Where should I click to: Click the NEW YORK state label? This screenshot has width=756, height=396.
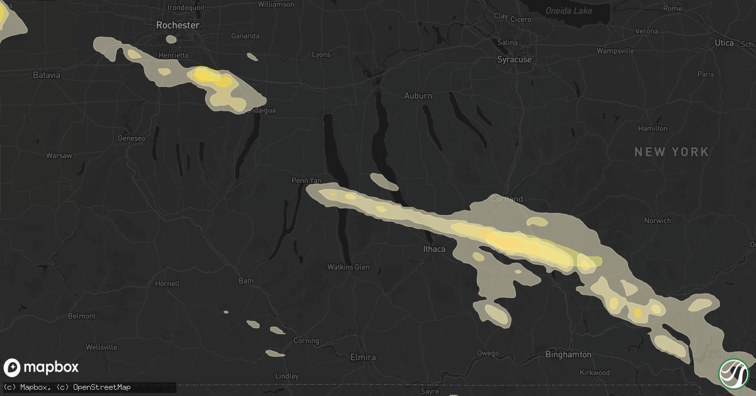pos(672,152)
